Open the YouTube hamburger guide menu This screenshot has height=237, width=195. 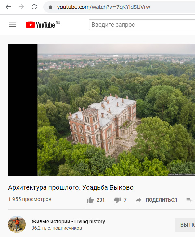pos(12,25)
